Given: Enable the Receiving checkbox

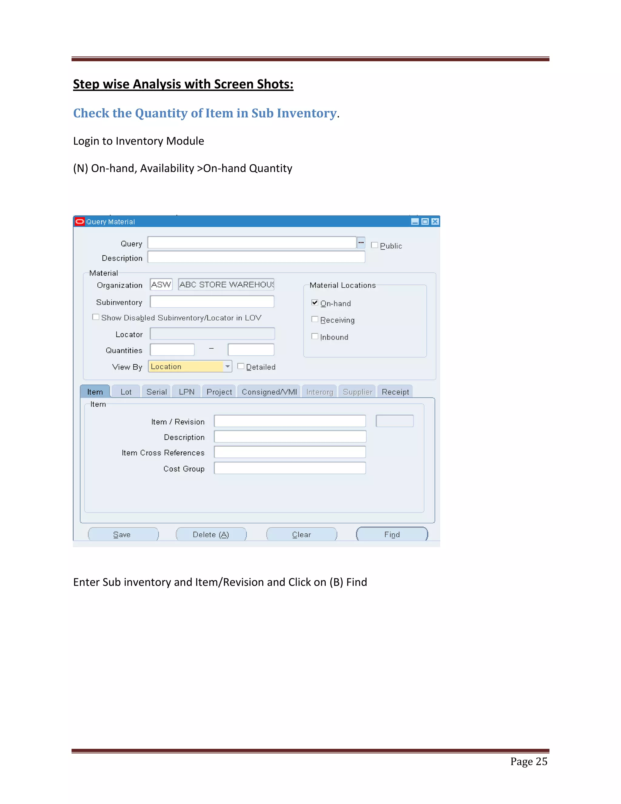Looking at the screenshot, I should [x=314, y=319].
